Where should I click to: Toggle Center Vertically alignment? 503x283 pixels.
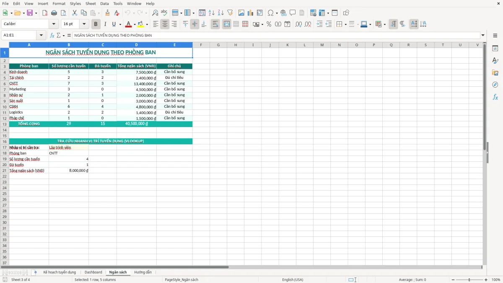[x=194, y=24]
